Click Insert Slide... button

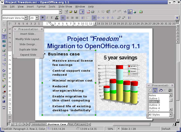click(28, 34)
